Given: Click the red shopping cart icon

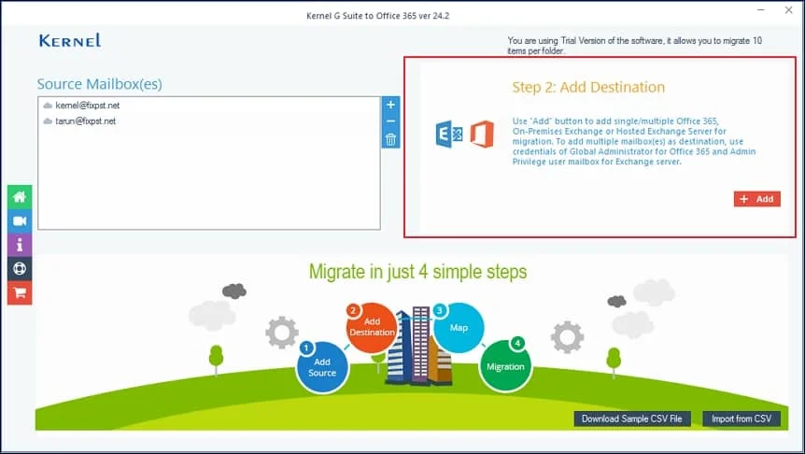Looking at the screenshot, I should click(19, 293).
